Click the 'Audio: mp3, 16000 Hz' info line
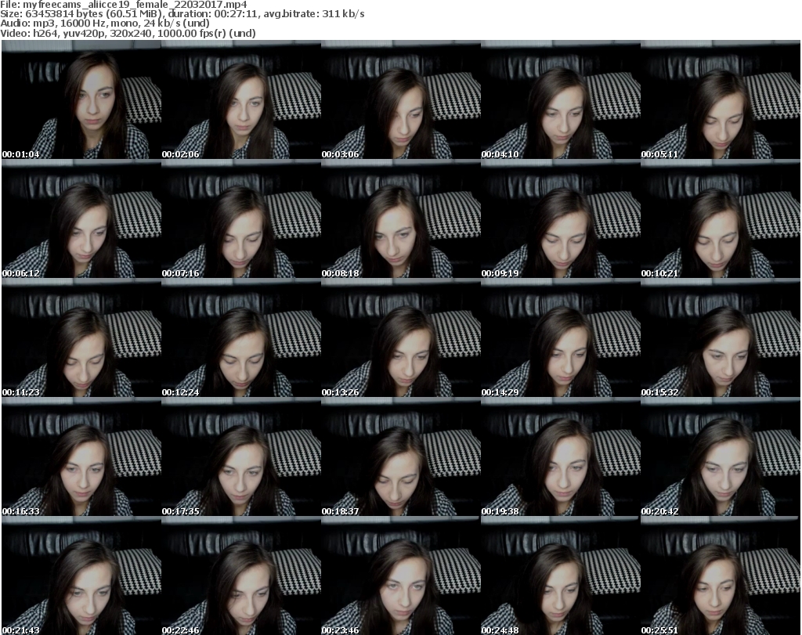The width and height of the screenshot is (802, 635). [x=105, y=23]
